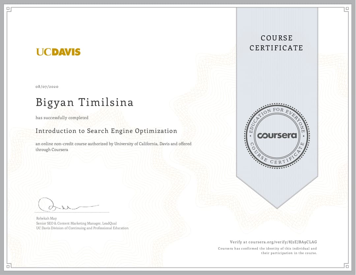
Task: Select the has successfully completed text
Action: point(62,118)
